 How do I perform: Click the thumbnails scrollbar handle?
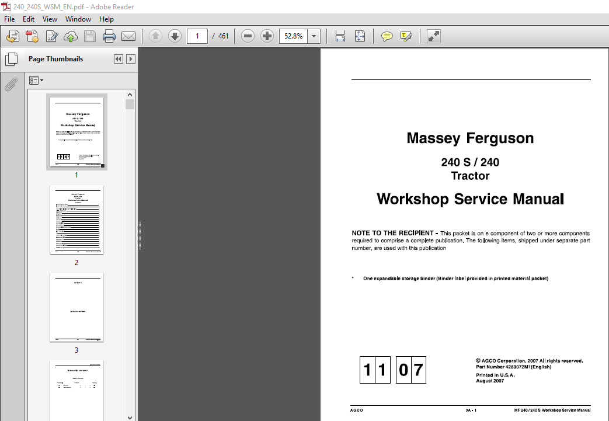130,104
